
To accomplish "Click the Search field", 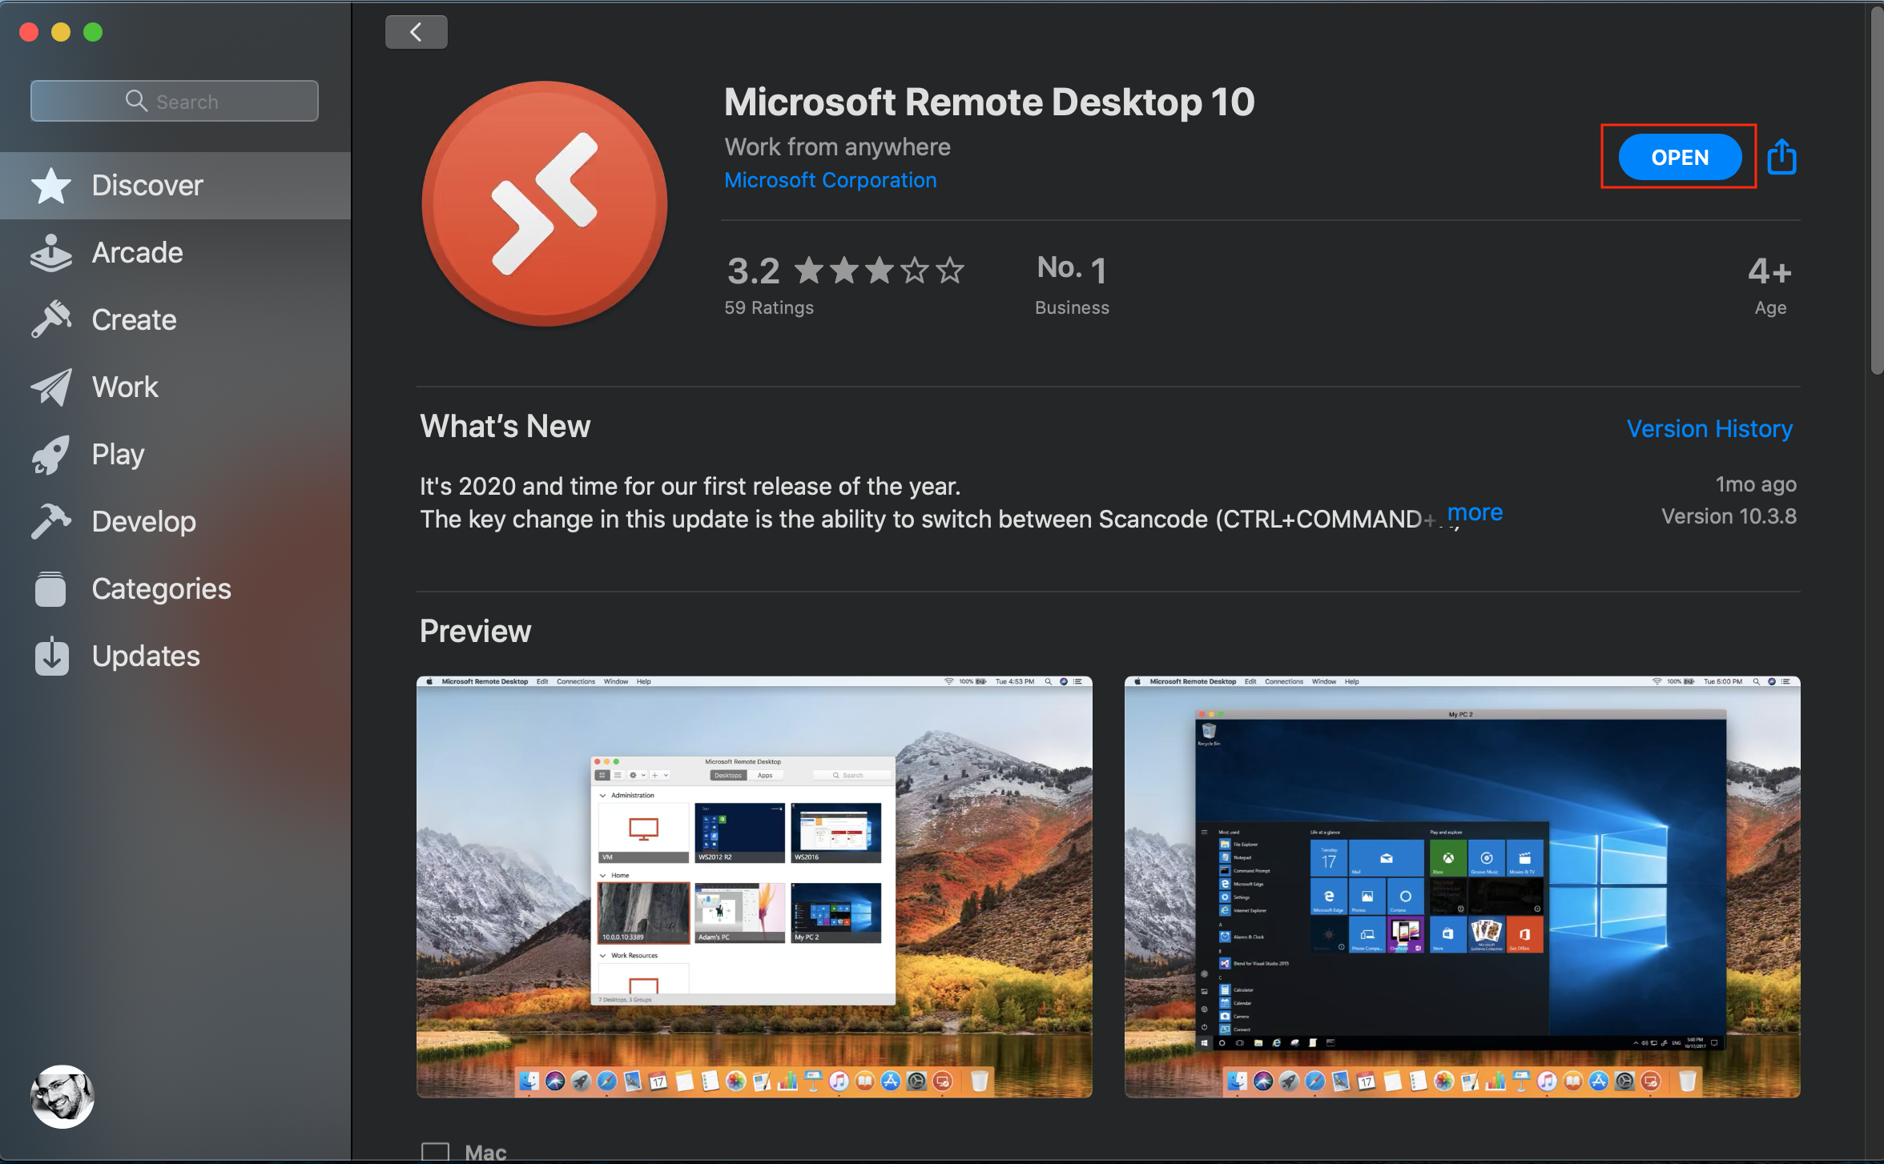I will click(175, 101).
